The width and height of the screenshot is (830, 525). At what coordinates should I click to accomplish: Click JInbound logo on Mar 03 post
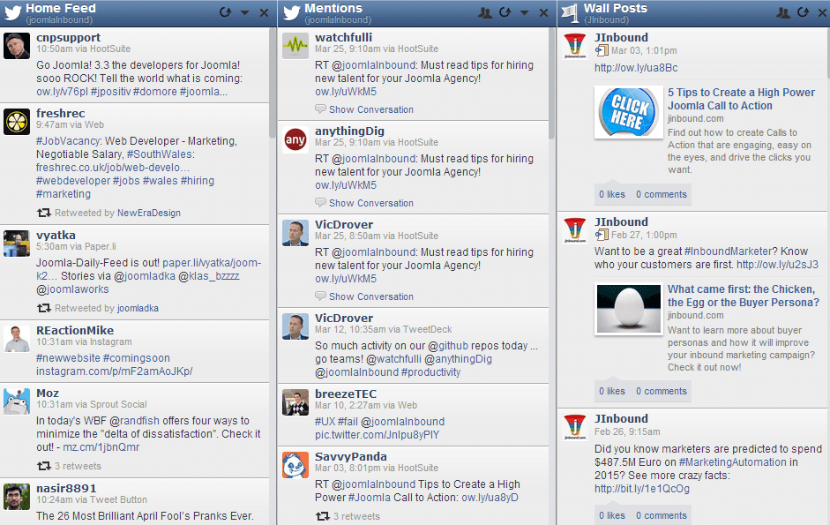(x=575, y=46)
